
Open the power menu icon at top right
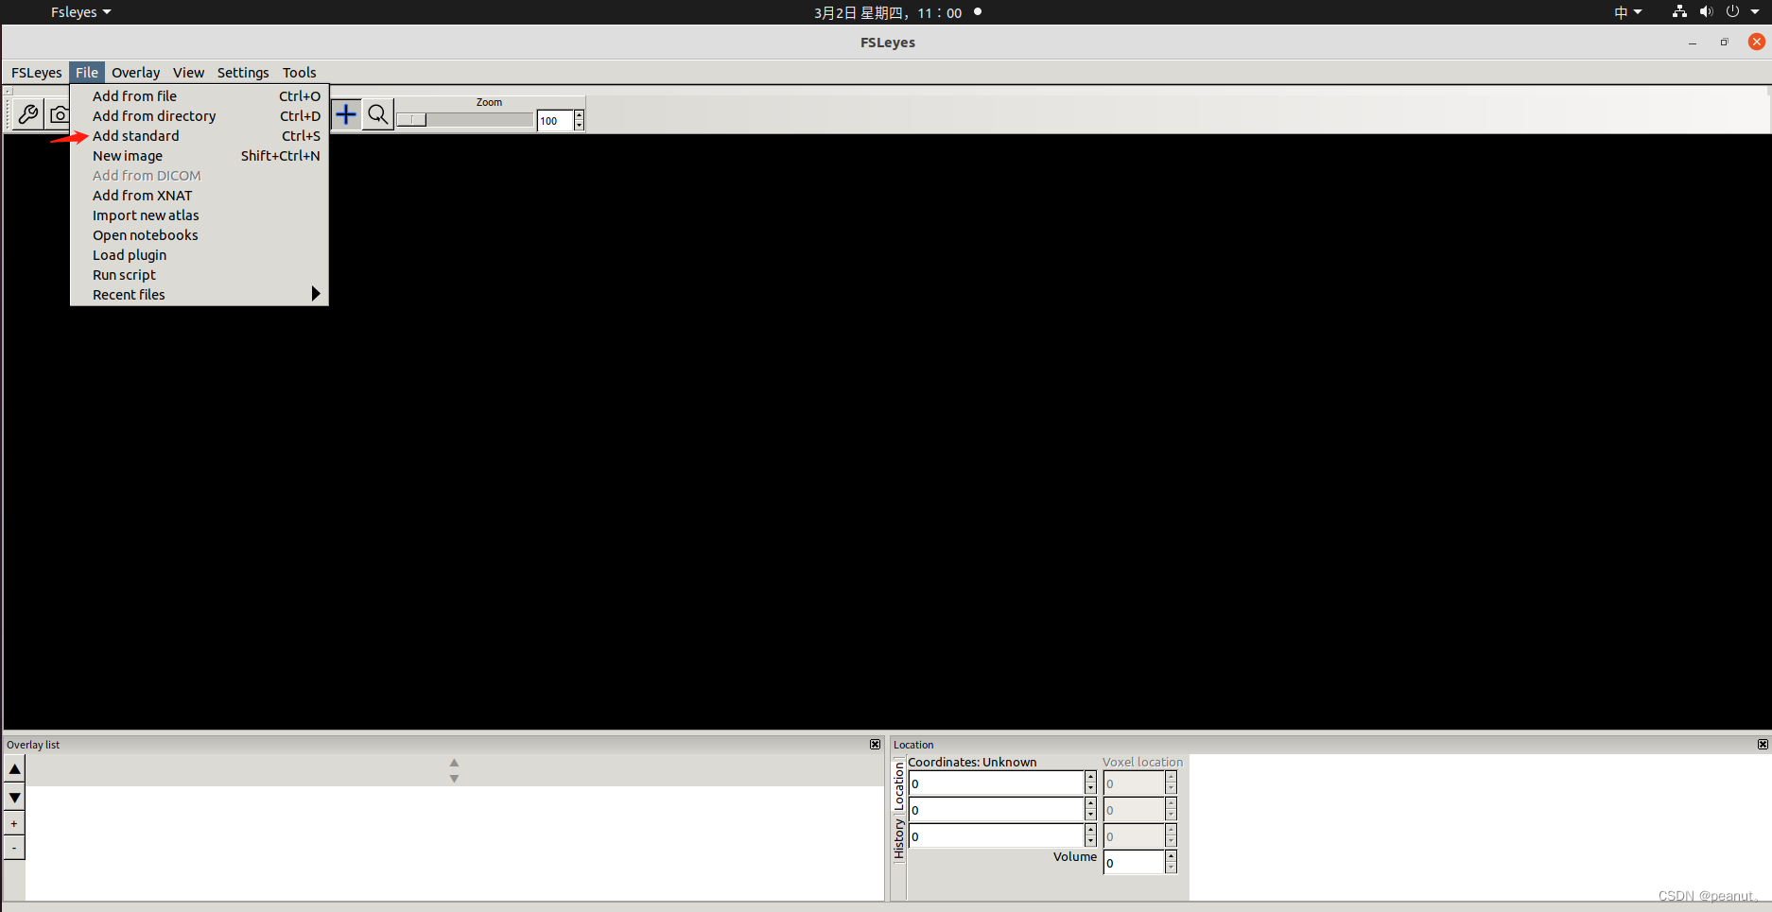coord(1732,12)
